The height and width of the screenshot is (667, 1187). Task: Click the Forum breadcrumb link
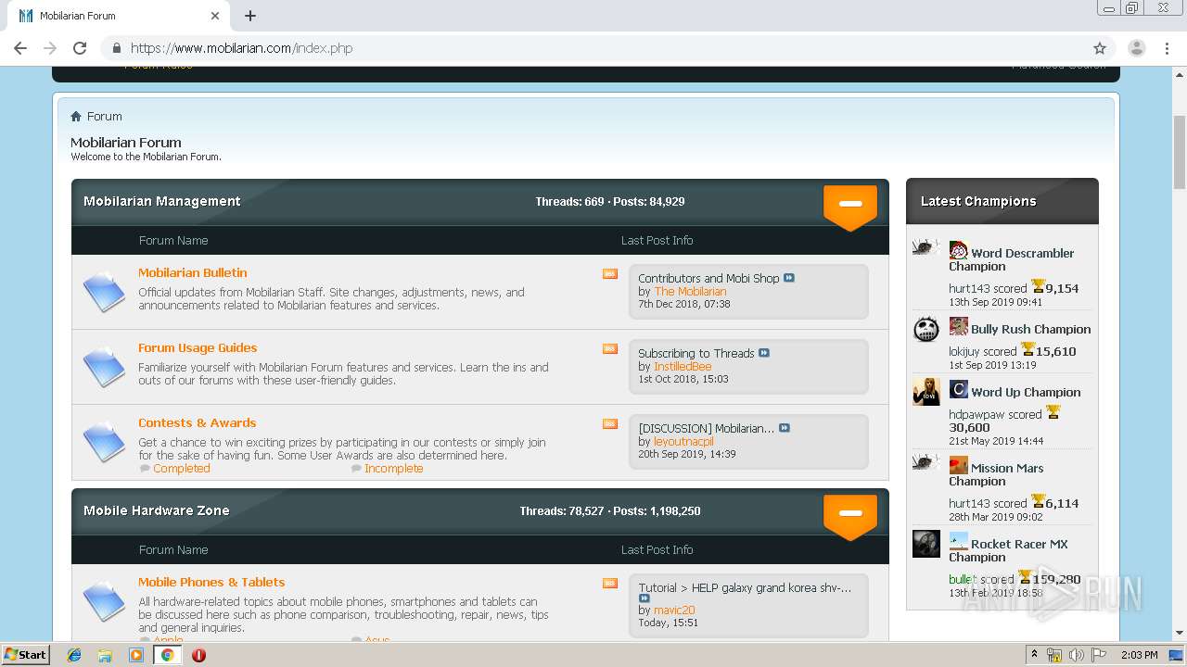[105, 116]
